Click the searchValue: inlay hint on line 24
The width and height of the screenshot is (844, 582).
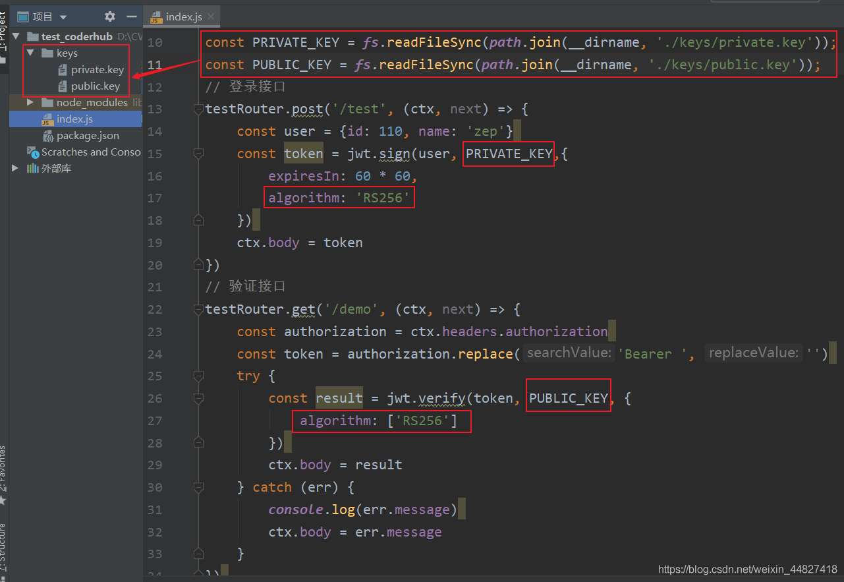click(x=570, y=353)
